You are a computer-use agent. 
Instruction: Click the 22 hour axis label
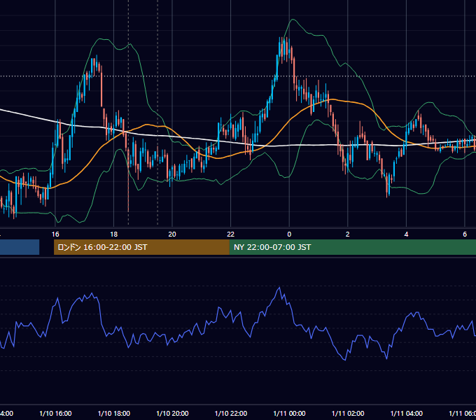pyautogui.click(x=231, y=234)
